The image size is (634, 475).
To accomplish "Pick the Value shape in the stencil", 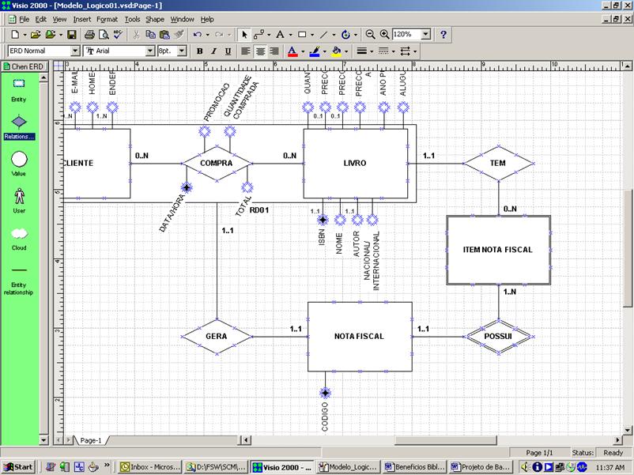I will 19,159.
